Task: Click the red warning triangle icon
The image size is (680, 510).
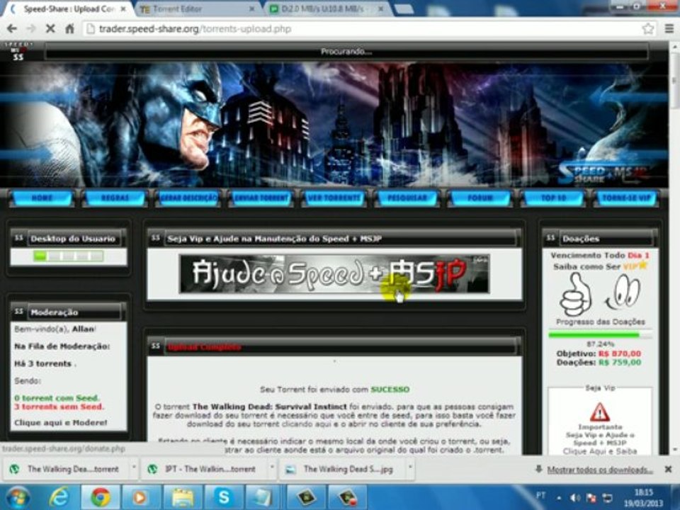Action: click(600, 412)
